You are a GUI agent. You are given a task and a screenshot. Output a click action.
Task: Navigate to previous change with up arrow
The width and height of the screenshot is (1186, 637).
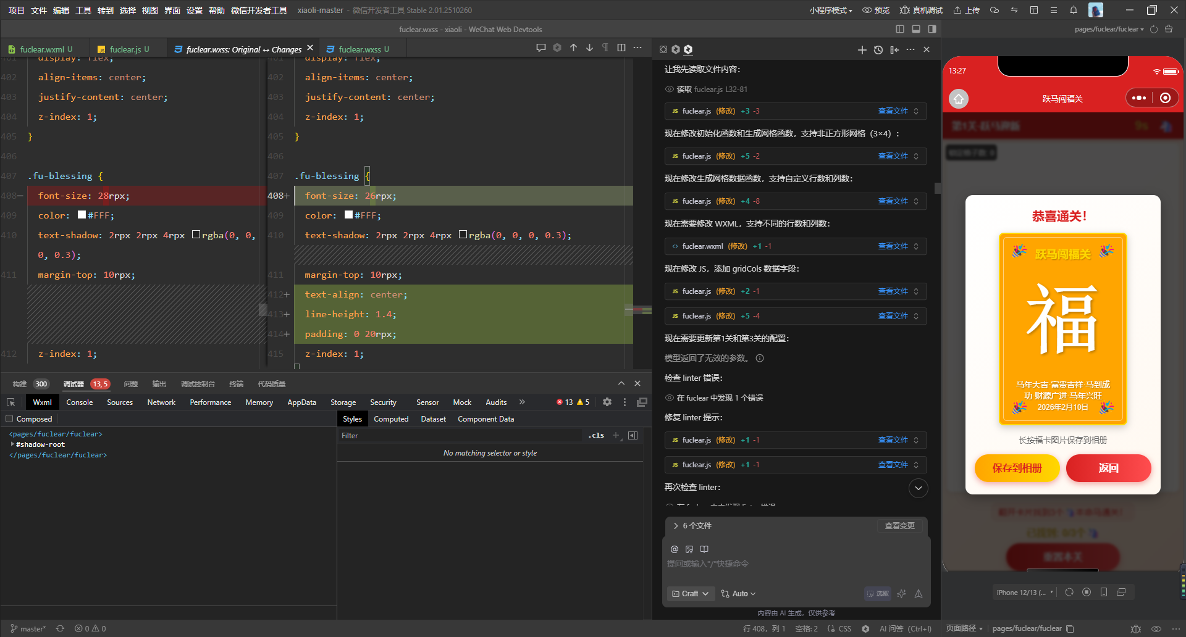pyautogui.click(x=573, y=48)
